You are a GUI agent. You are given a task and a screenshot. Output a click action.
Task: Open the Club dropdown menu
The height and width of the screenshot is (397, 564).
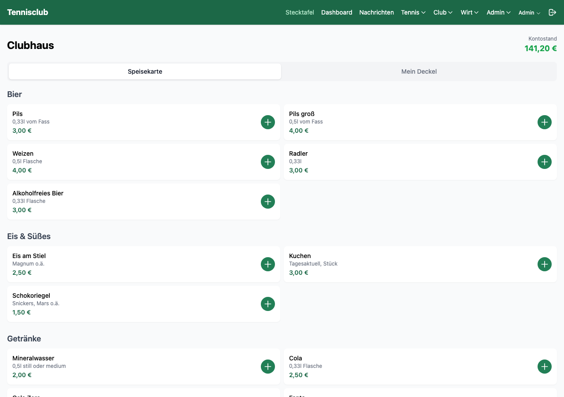[x=443, y=12]
